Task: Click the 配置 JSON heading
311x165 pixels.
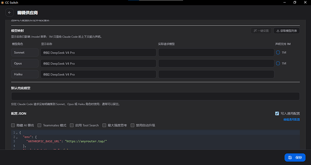Action: point(18,113)
